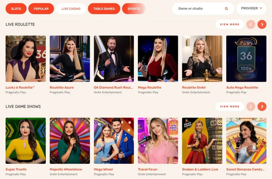Go to the Sports tab

(134, 9)
